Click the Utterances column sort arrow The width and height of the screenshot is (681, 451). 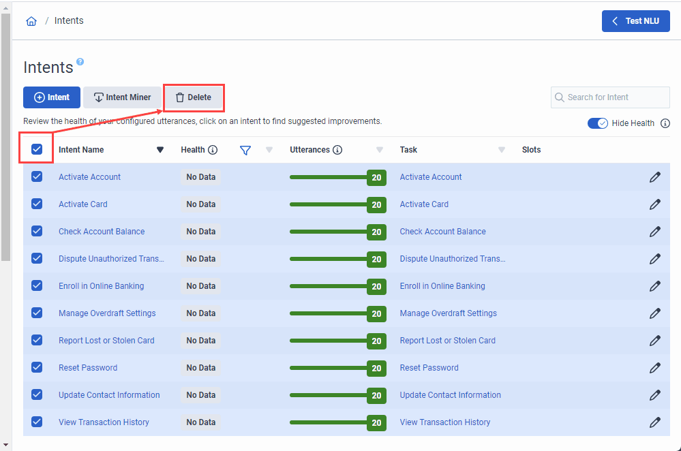point(380,150)
